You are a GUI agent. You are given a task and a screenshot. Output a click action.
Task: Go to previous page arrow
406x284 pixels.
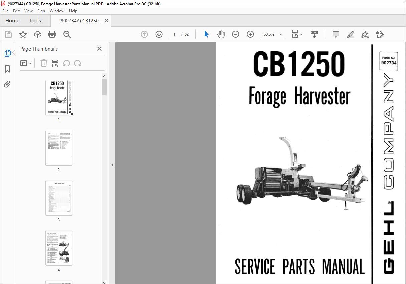[144, 34]
